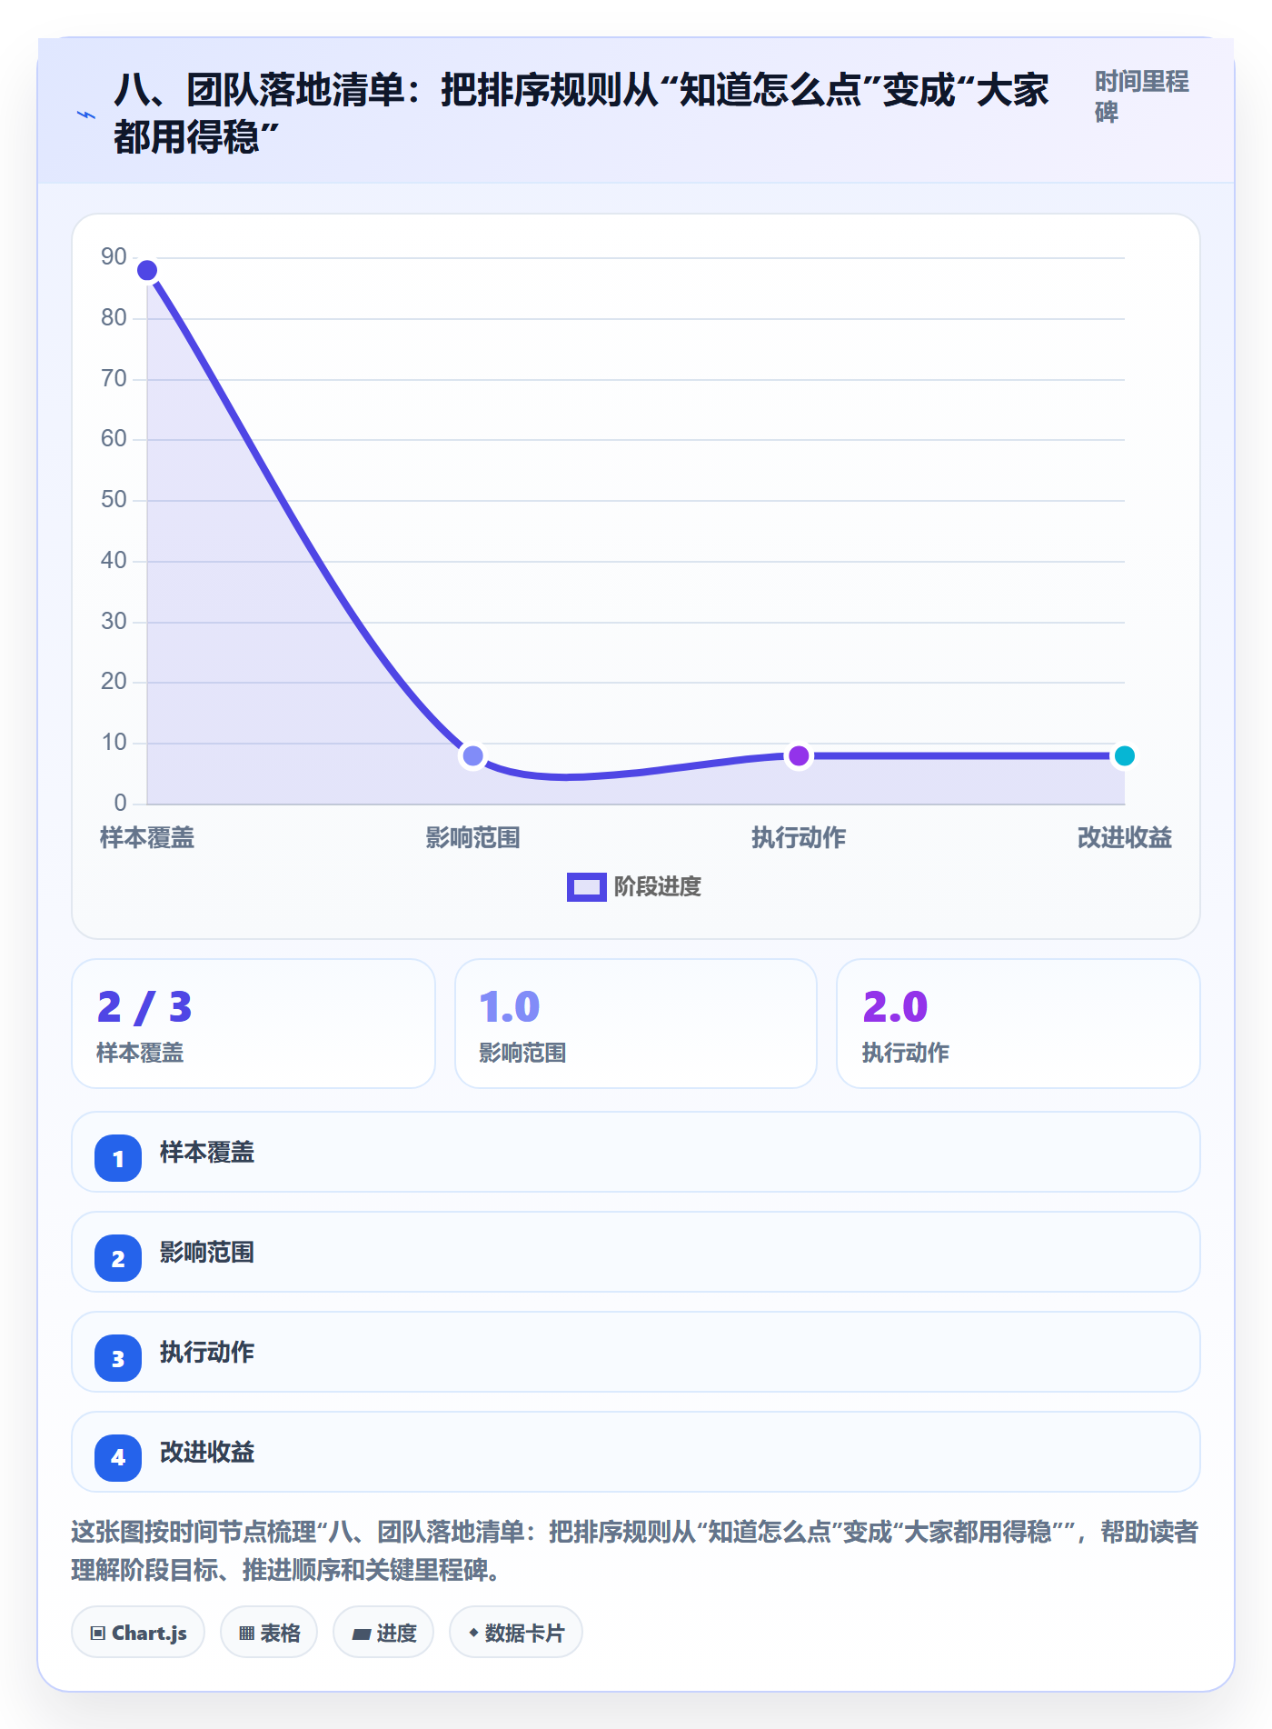Click the 改进收益 x-axis label

[x=1124, y=837]
